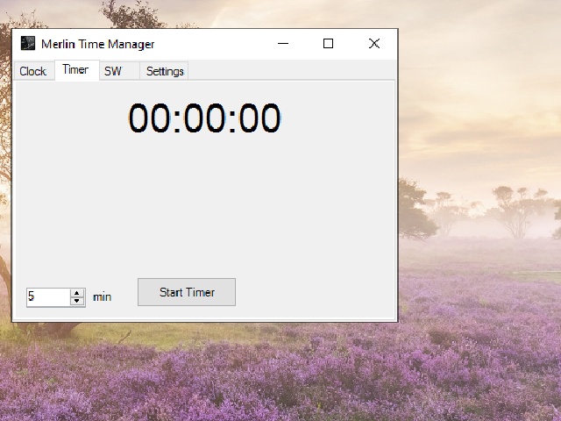561x421 pixels.
Task: Minimize the Merlin Time Manager window
Action: (x=283, y=44)
